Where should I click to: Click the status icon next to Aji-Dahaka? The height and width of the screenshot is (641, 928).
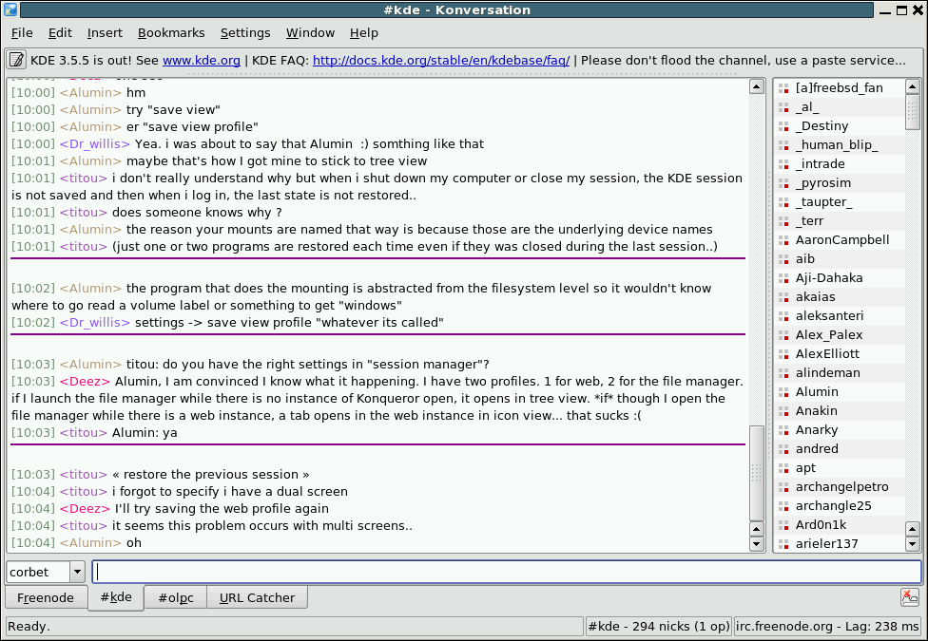tap(783, 277)
